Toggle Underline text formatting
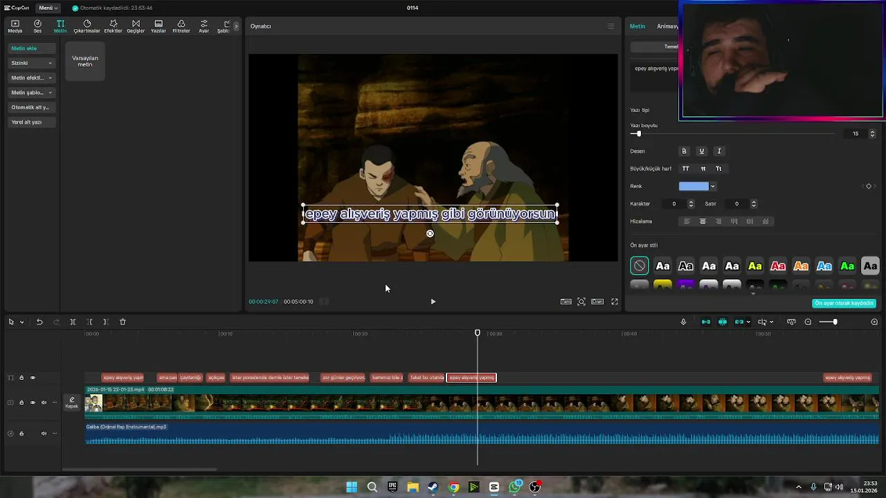This screenshot has height=498, width=886. pyautogui.click(x=701, y=151)
